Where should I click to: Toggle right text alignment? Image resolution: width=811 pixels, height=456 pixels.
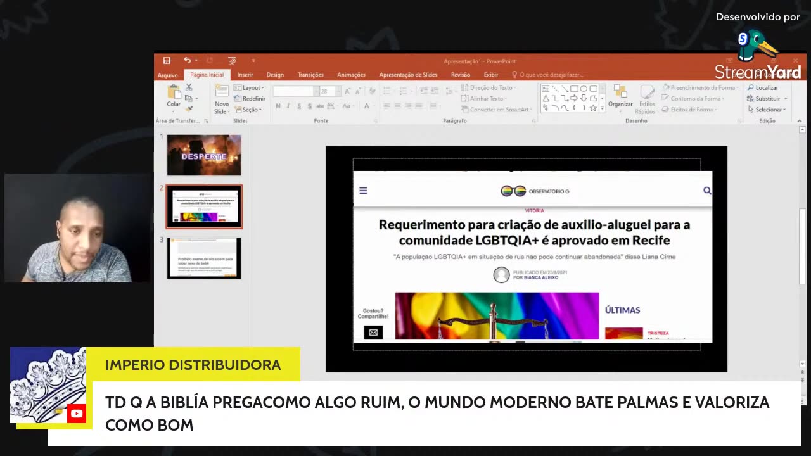coord(408,106)
